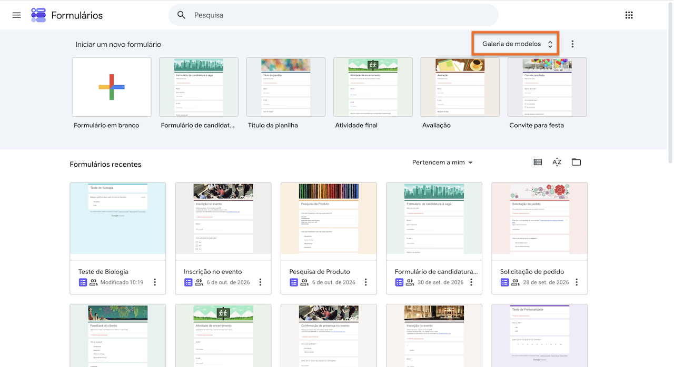674x367 pixels.
Task: Click the Modificado 10:19 text
Action: [122, 282]
